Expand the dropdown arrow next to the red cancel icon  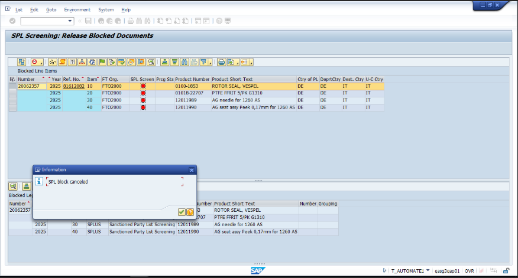point(41,63)
